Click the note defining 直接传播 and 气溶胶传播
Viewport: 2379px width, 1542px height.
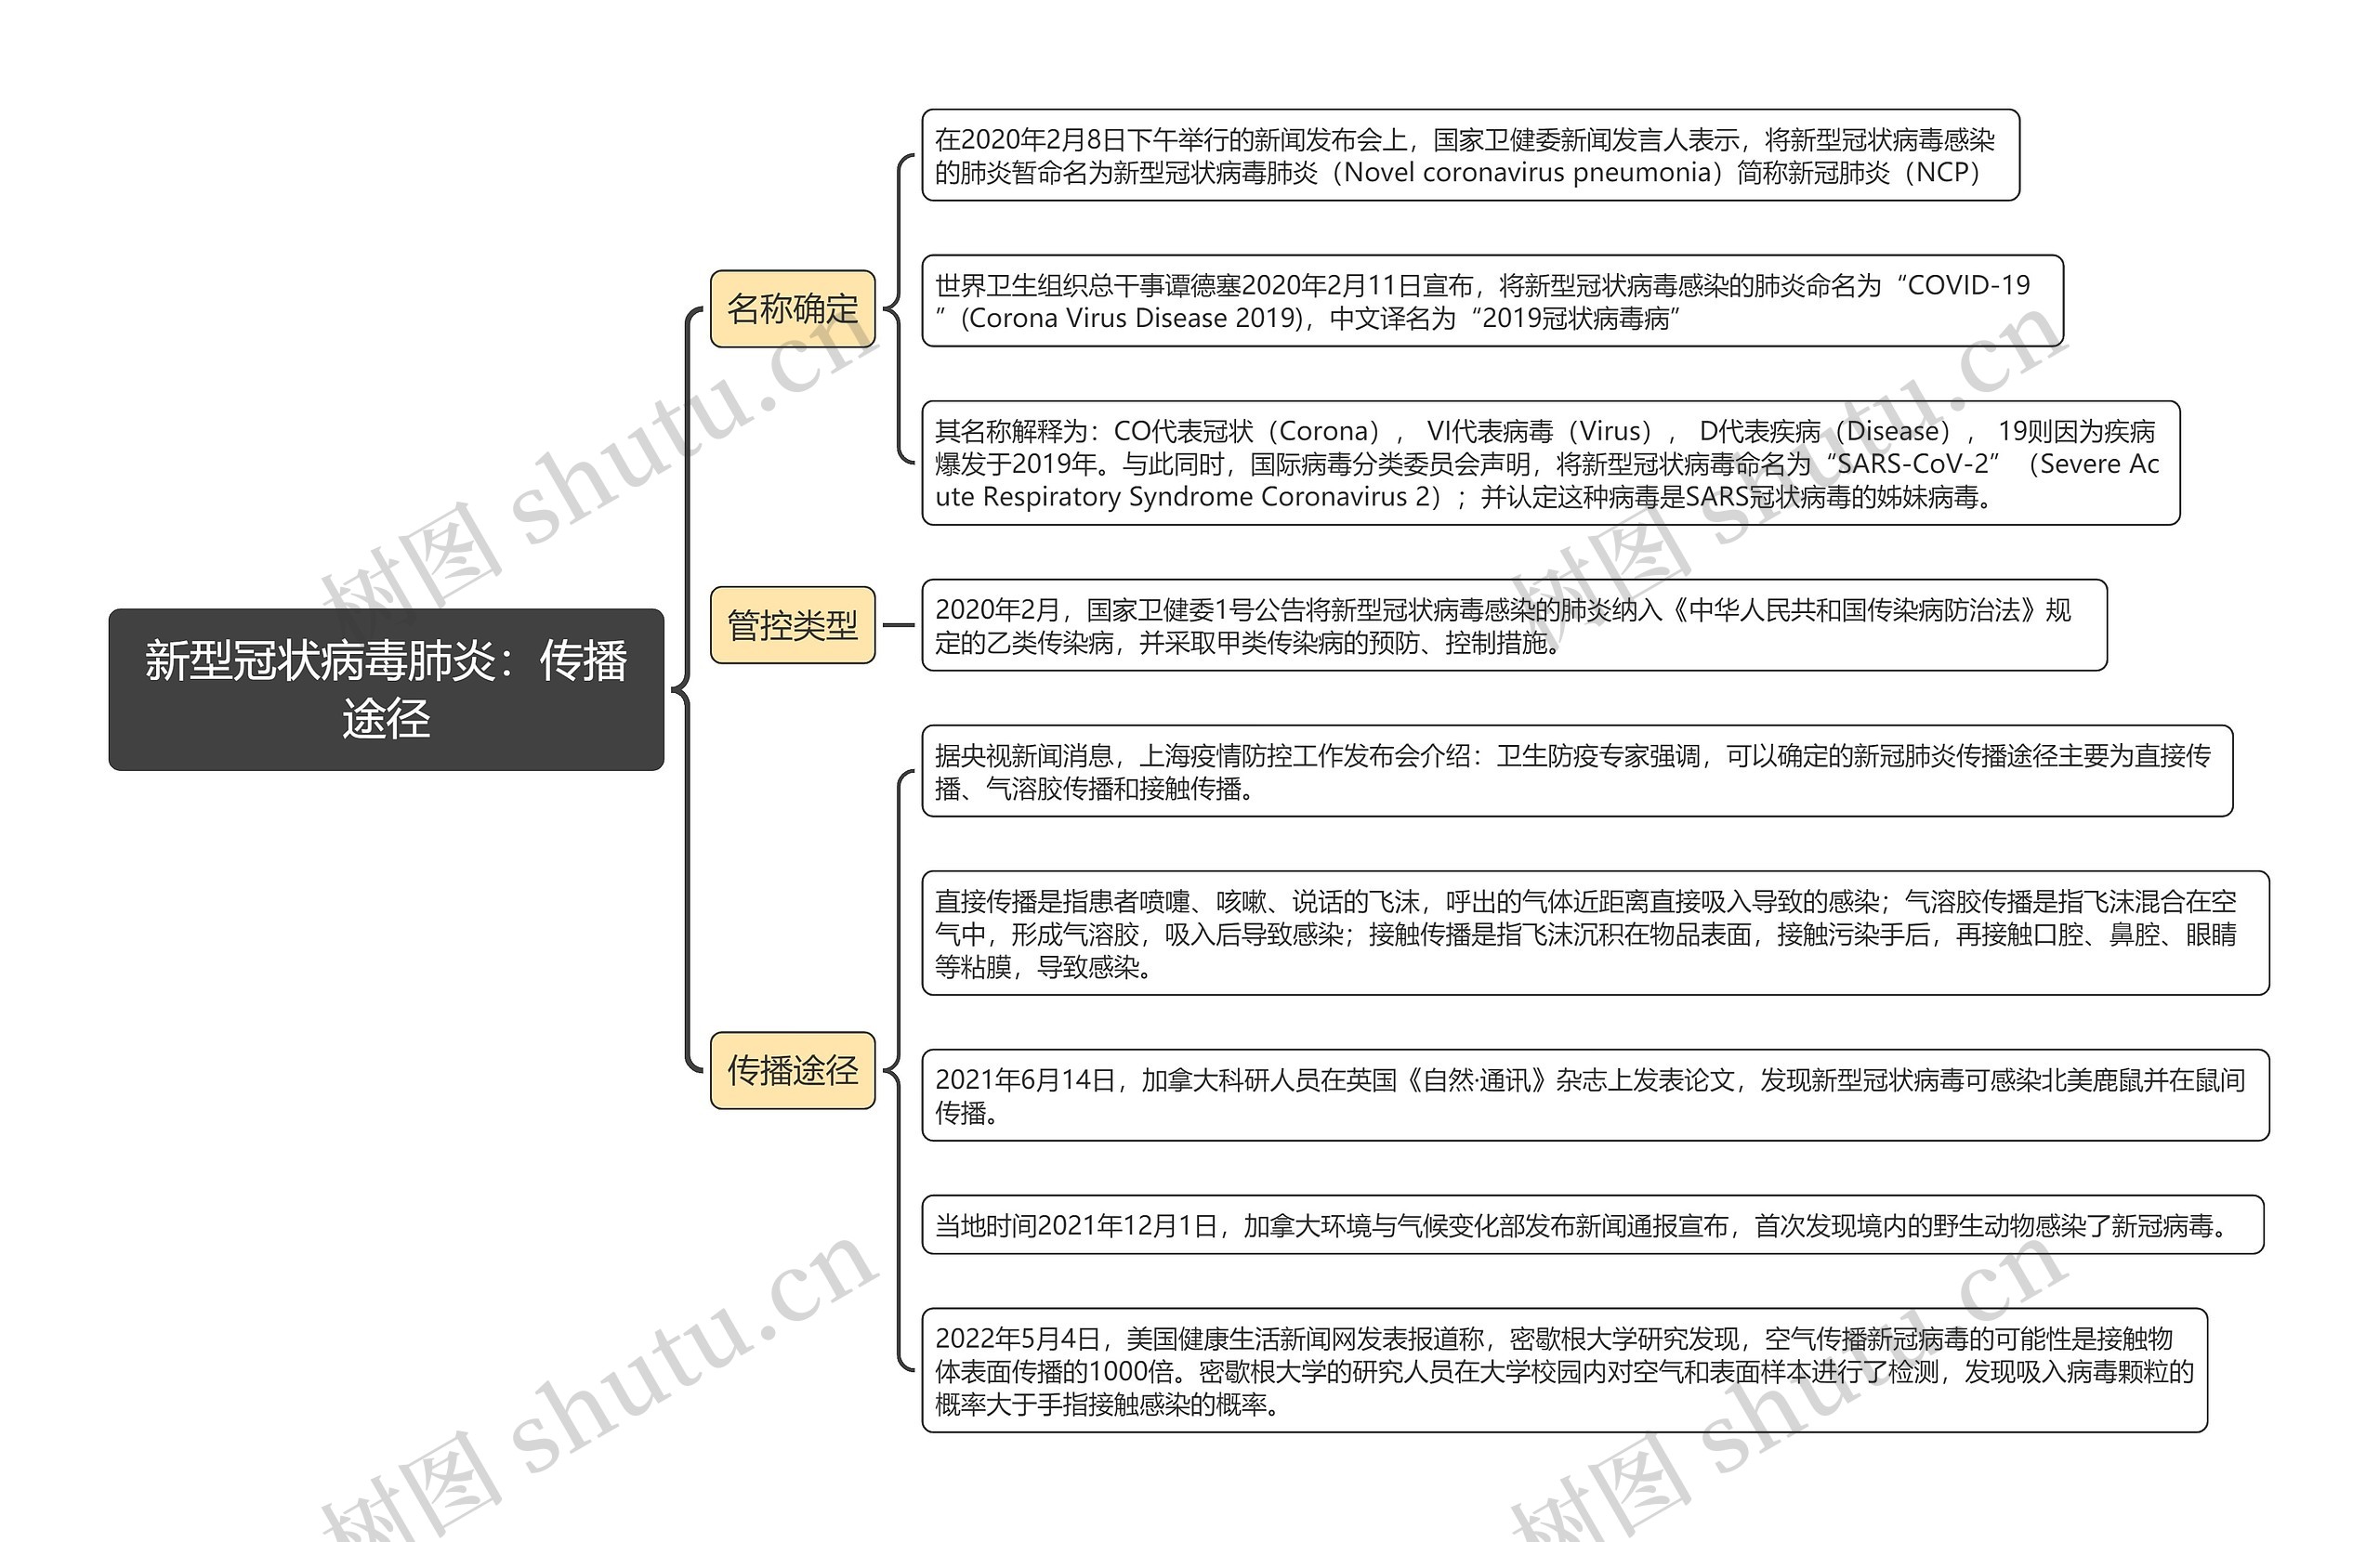1596,934
